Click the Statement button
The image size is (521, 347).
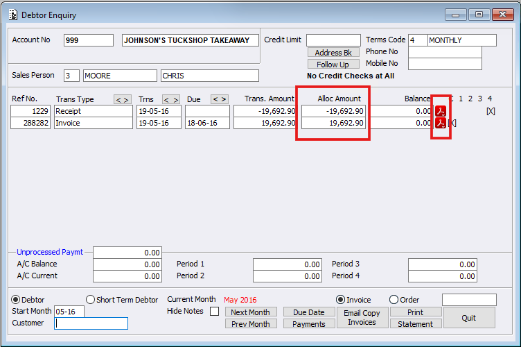(416, 324)
